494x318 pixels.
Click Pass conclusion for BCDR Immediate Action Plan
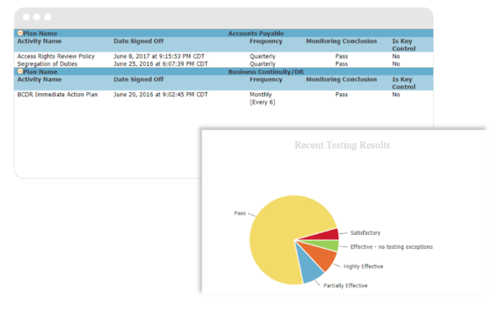coord(342,95)
